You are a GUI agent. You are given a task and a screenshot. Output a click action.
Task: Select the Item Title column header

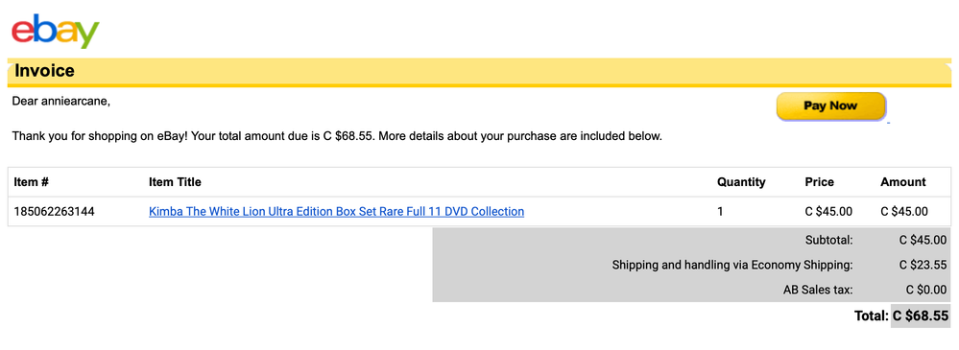point(175,182)
